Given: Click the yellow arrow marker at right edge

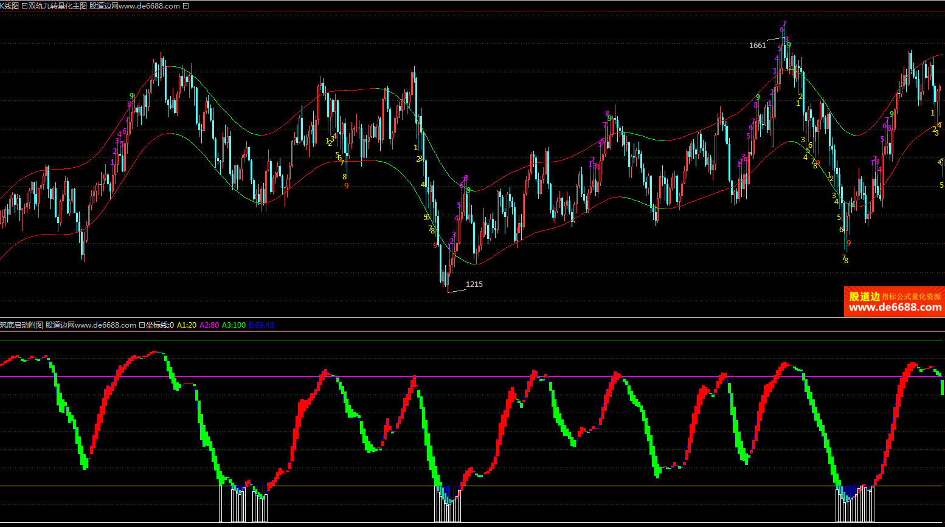Looking at the screenshot, I should 941,162.
